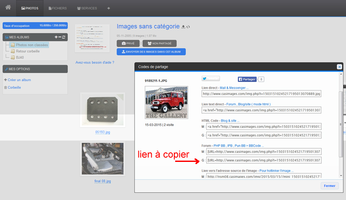Switch to the FICHIERS tab
The image size is (346, 200).
58,8
